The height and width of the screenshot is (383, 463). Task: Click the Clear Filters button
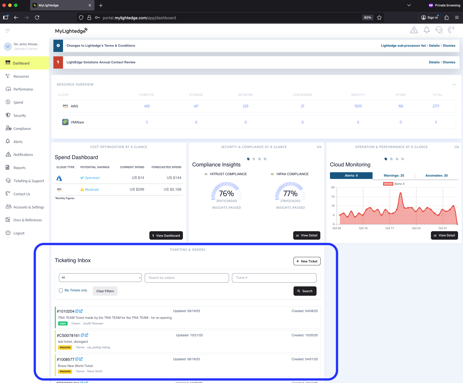[x=105, y=291]
